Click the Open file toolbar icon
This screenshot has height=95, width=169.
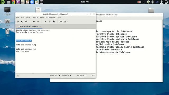(x=22, y=22)
